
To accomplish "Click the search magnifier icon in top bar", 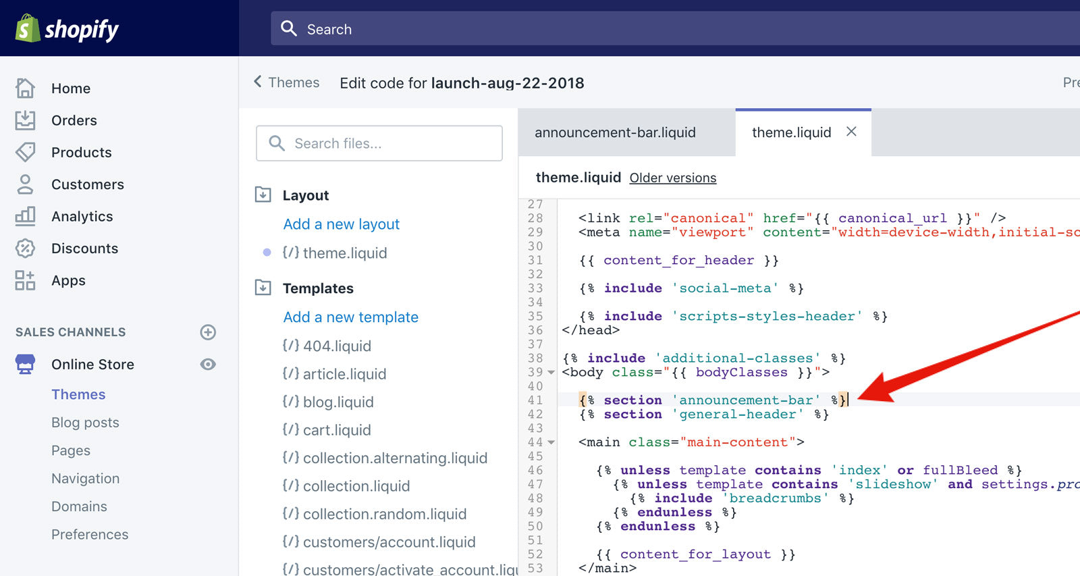I will [x=289, y=28].
